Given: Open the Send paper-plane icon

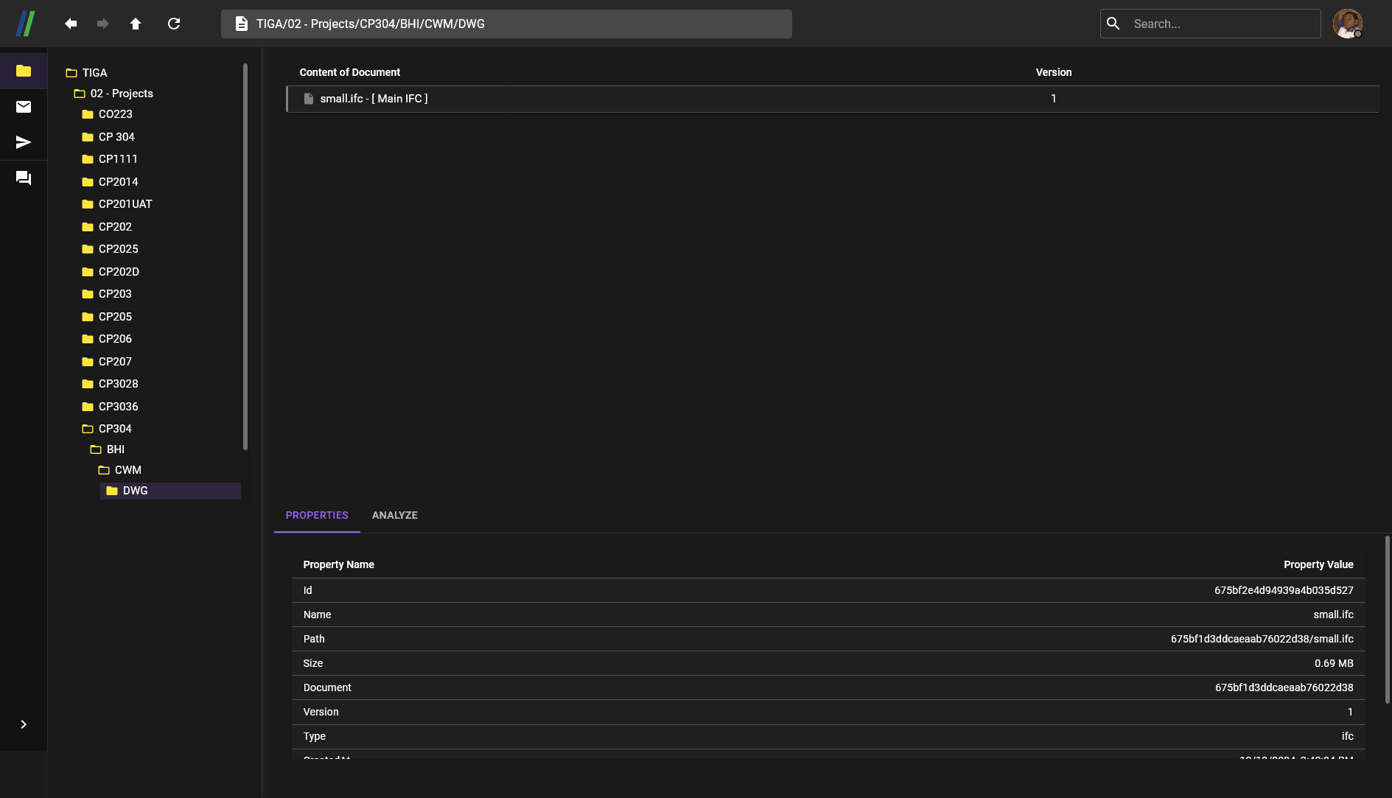Looking at the screenshot, I should coord(24,142).
